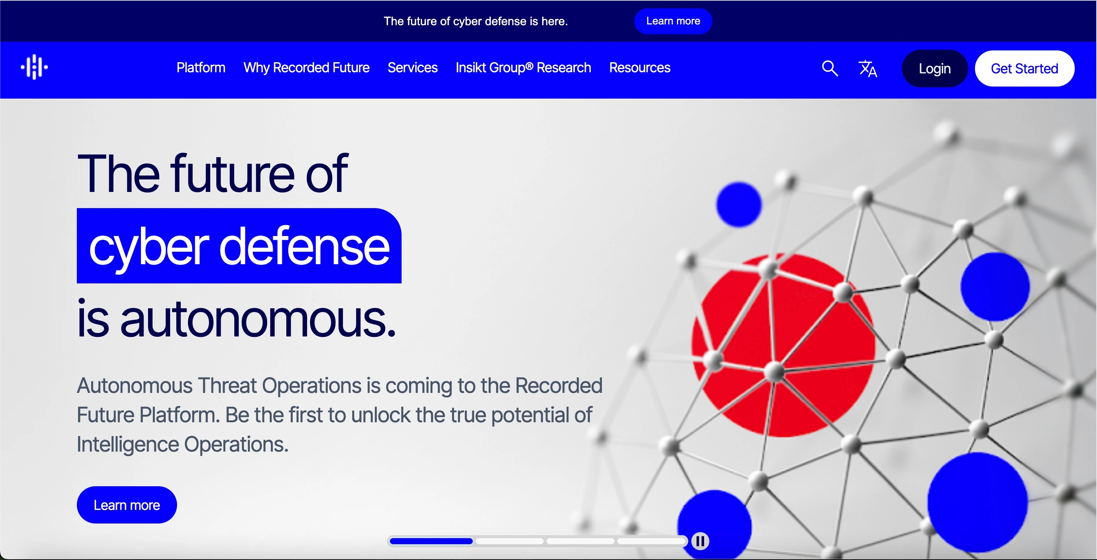Click the Recorded Future logo
The image size is (1097, 560).
34,67
